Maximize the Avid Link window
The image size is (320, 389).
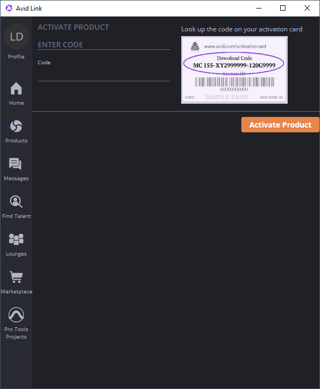pos(283,8)
